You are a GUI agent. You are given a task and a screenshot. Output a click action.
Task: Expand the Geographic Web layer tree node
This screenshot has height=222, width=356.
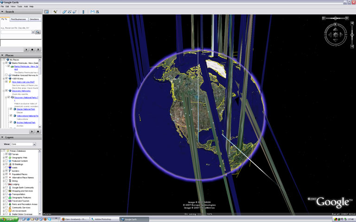[4, 157]
